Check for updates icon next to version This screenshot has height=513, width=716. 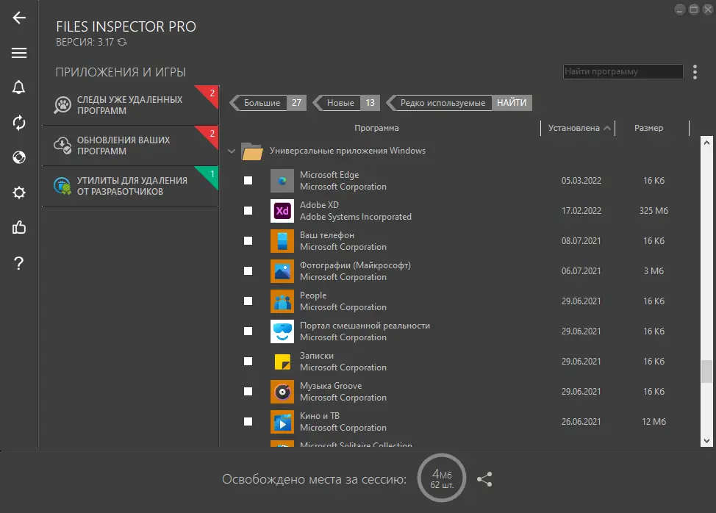(122, 42)
